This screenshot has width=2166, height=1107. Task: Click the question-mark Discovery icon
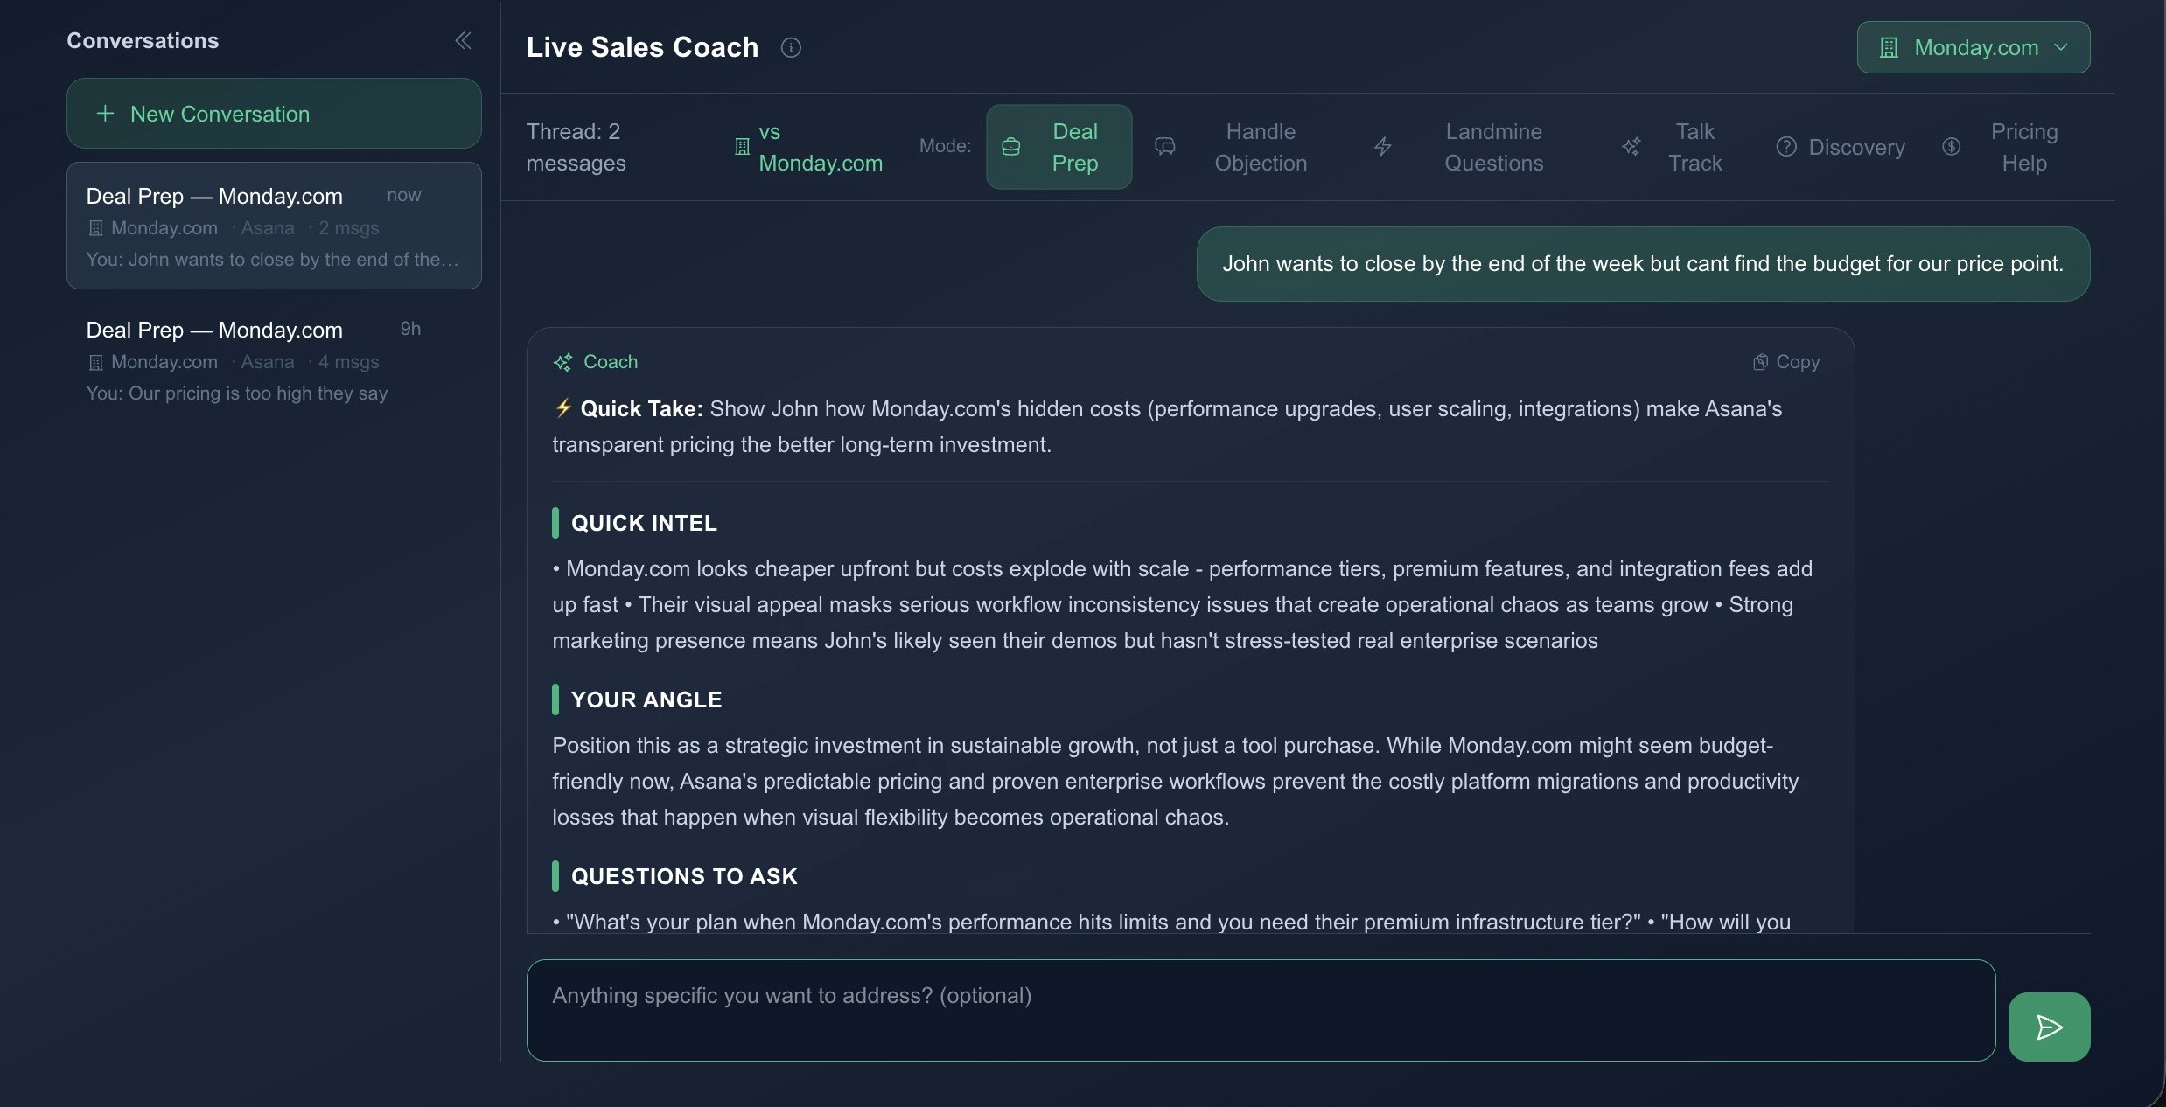pos(1786,147)
